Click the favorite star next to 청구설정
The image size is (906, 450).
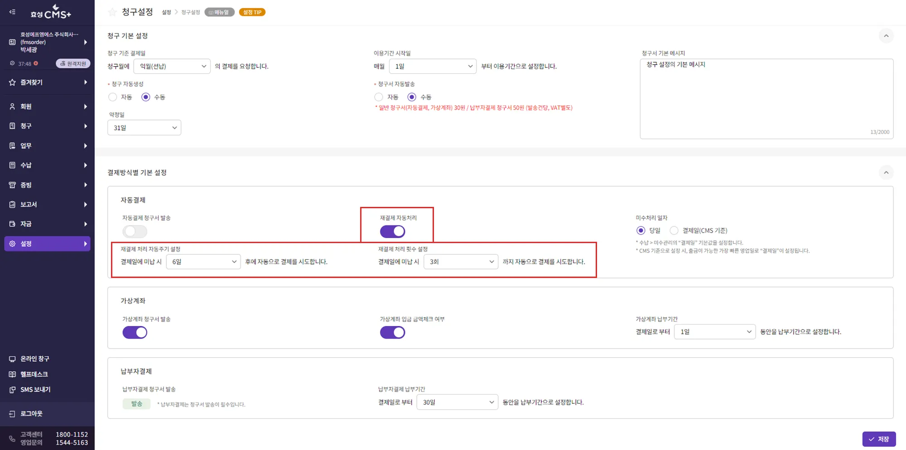point(112,12)
